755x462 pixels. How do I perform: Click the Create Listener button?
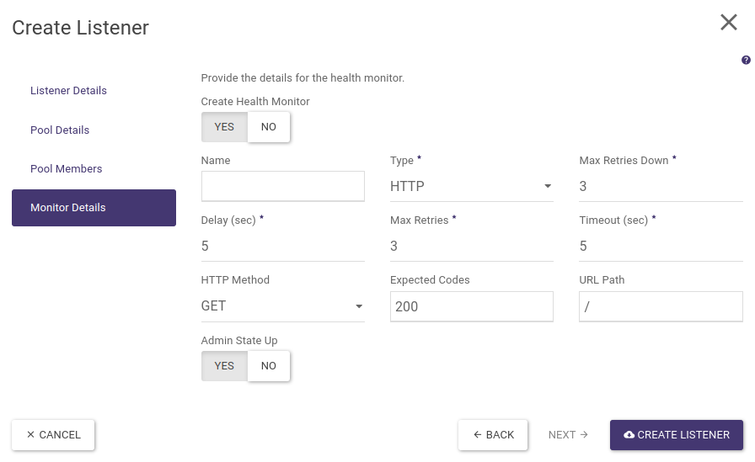[x=676, y=435]
